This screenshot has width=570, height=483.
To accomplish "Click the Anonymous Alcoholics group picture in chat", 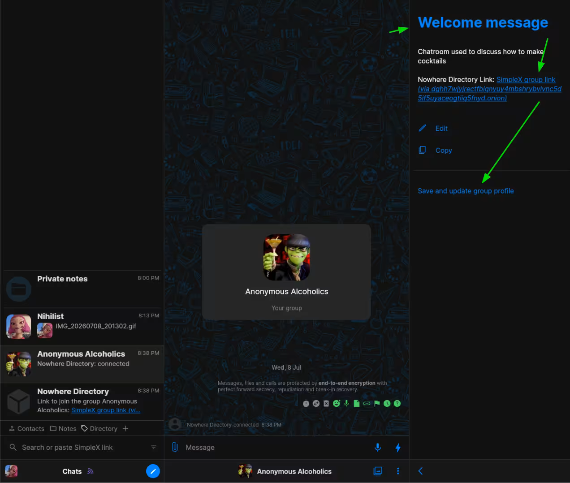I will coord(287,258).
